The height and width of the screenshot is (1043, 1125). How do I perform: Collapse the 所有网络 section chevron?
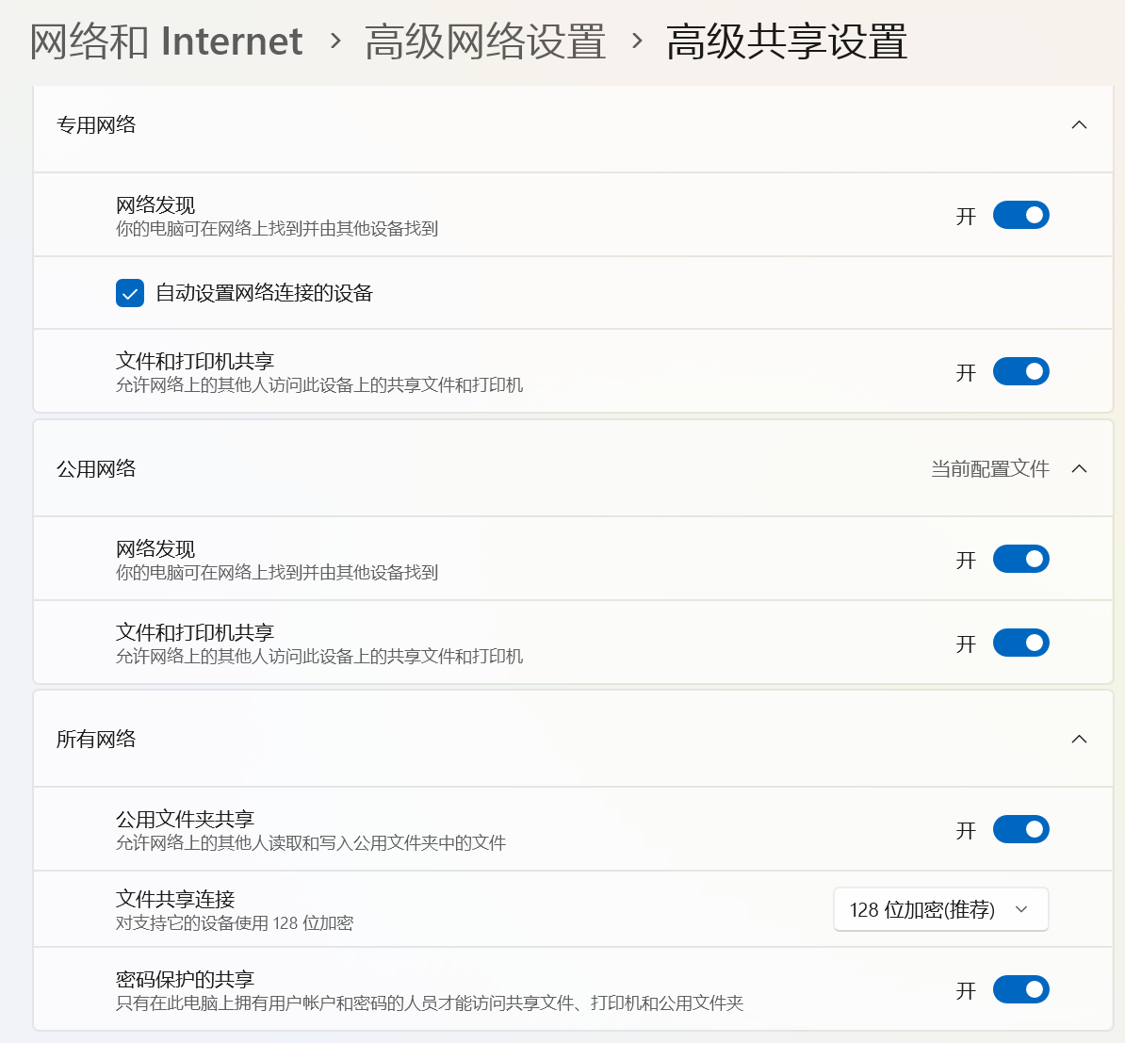[x=1079, y=740]
